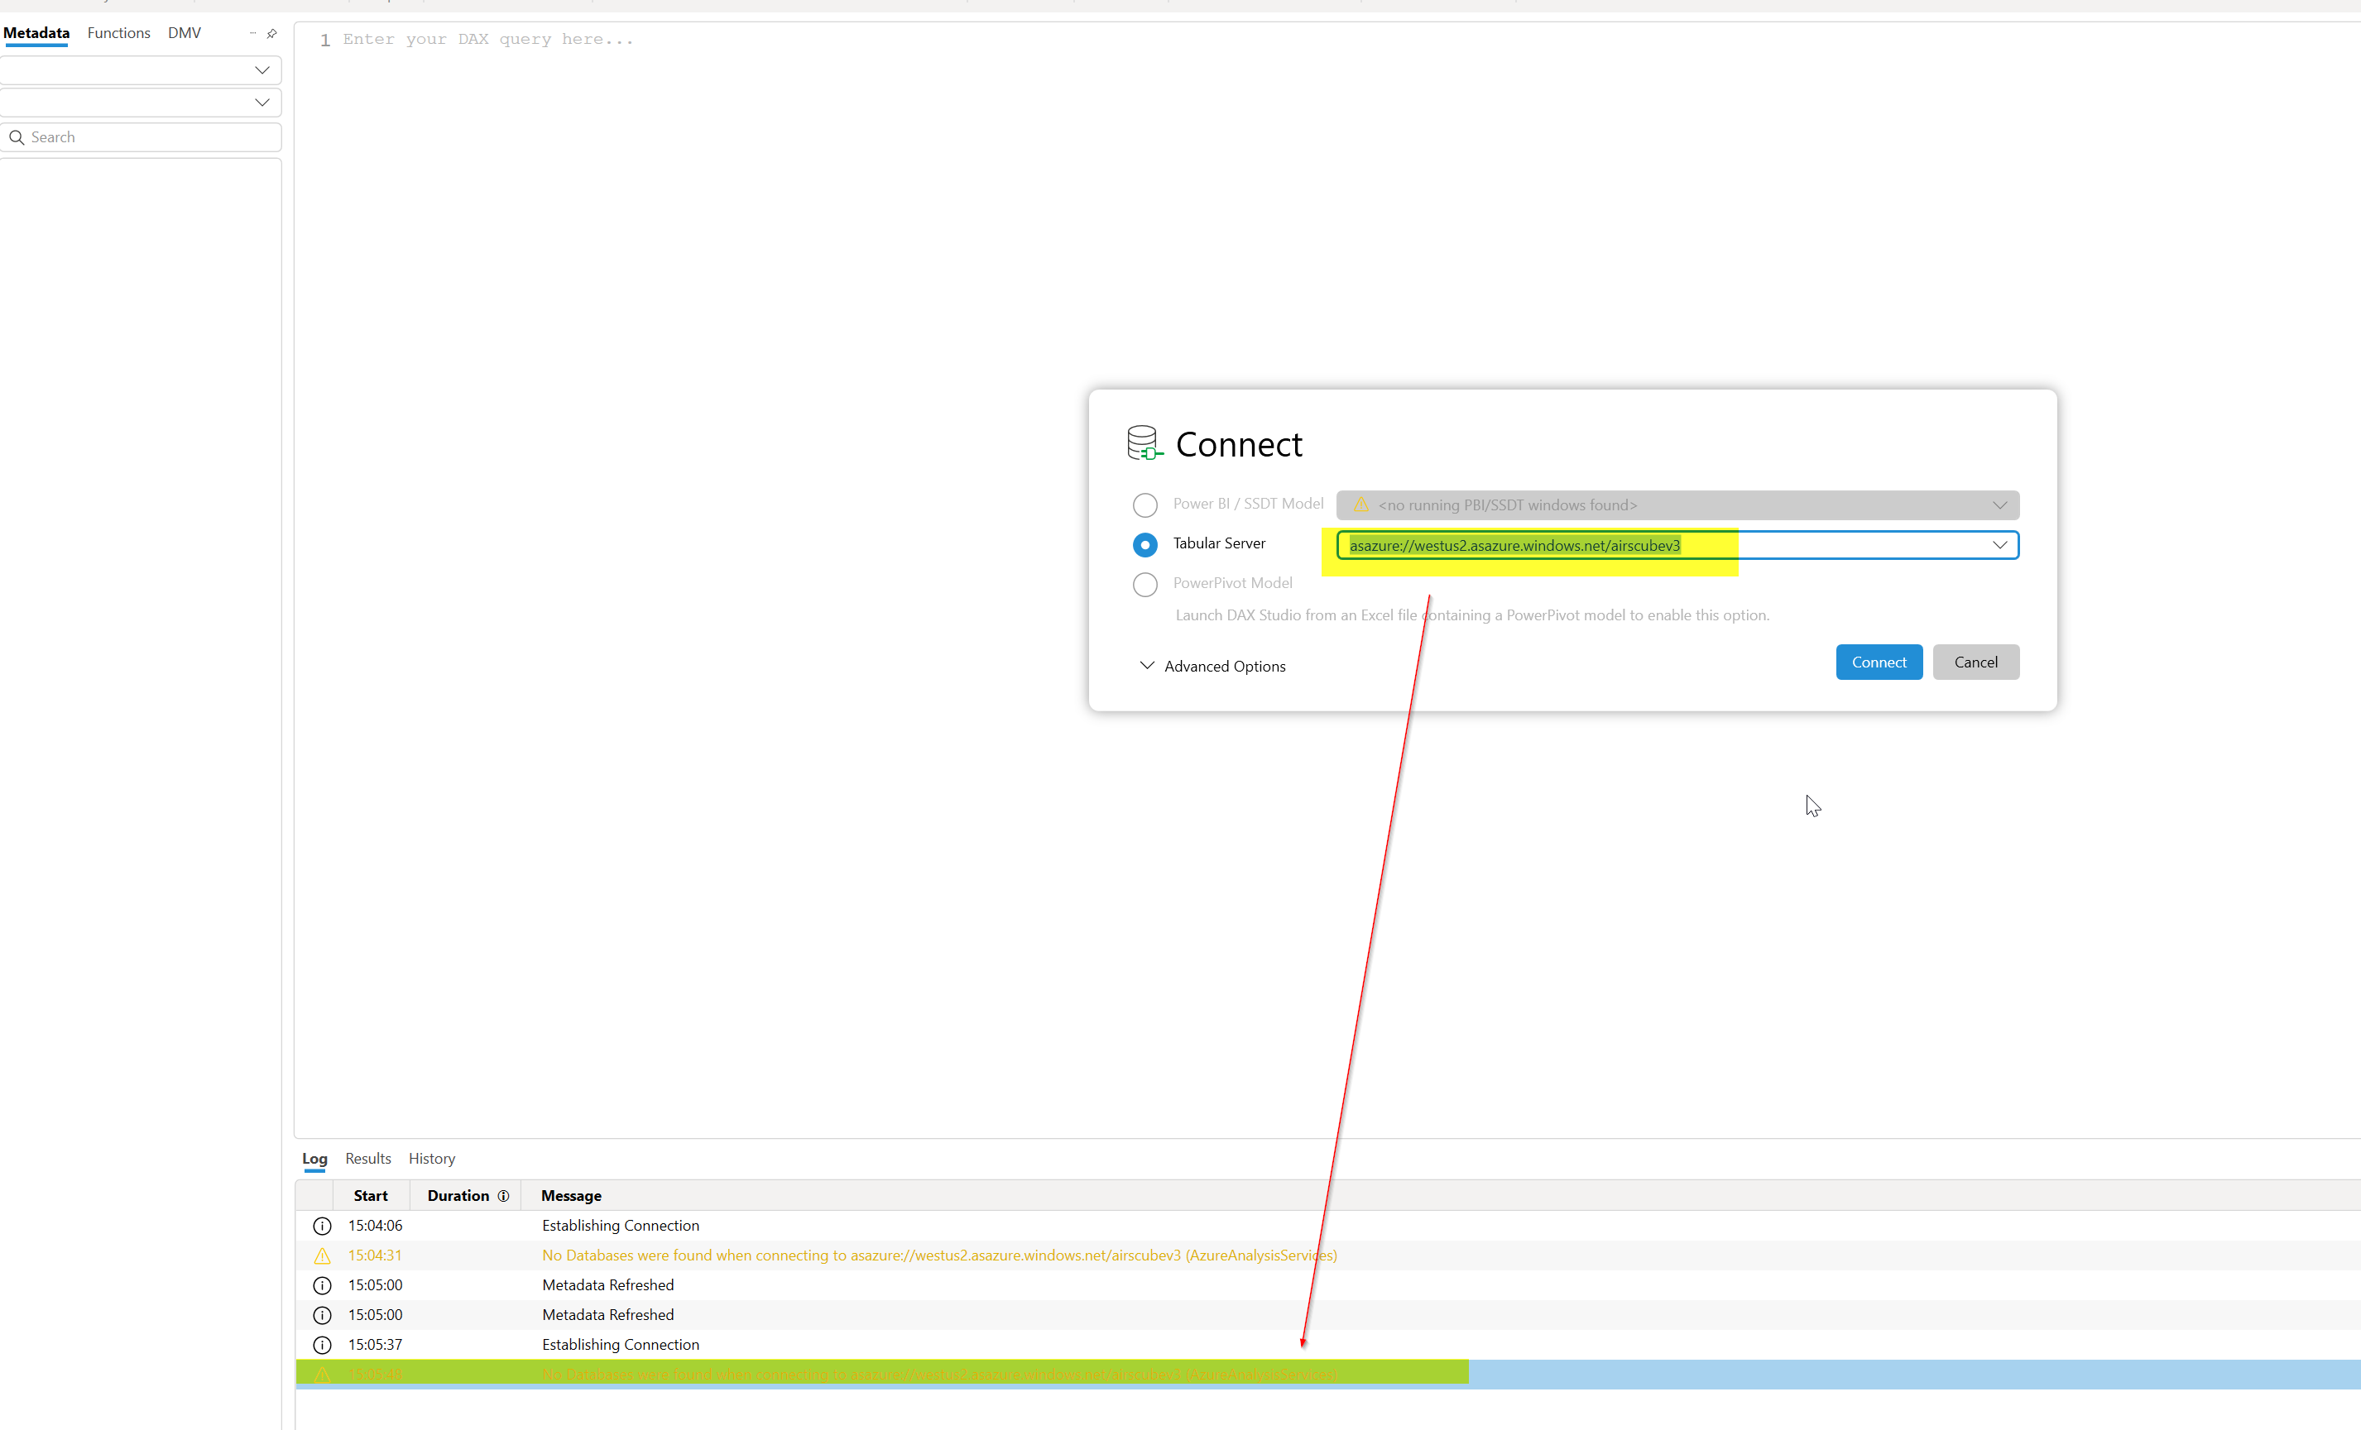
Task: Click the Connect button
Action: point(1878,661)
